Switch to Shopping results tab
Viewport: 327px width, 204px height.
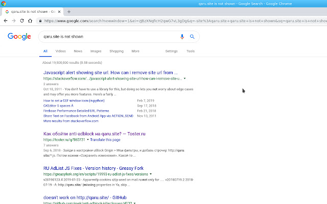[116, 51]
